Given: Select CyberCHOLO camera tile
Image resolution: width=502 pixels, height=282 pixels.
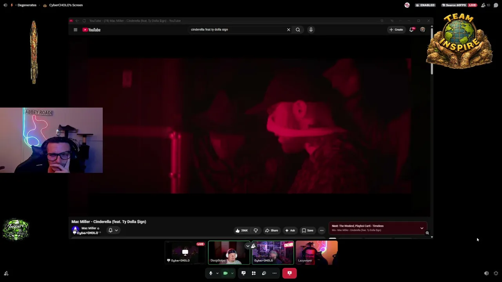Looking at the screenshot, I should click(x=273, y=253).
